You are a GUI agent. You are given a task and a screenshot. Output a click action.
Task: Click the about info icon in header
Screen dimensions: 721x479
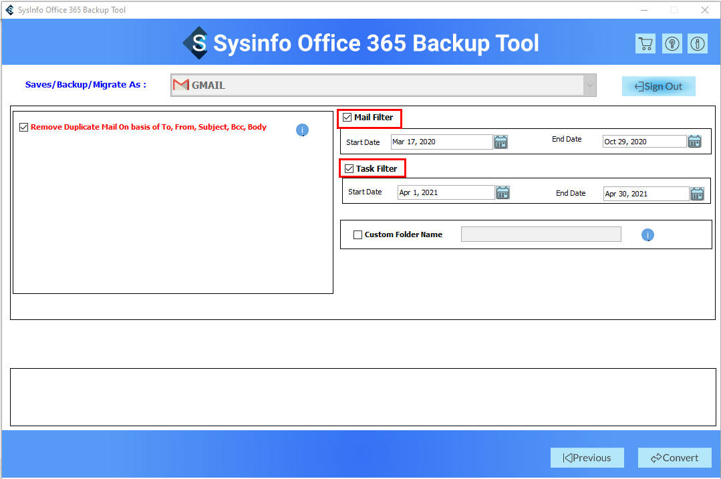[x=698, y=44]
